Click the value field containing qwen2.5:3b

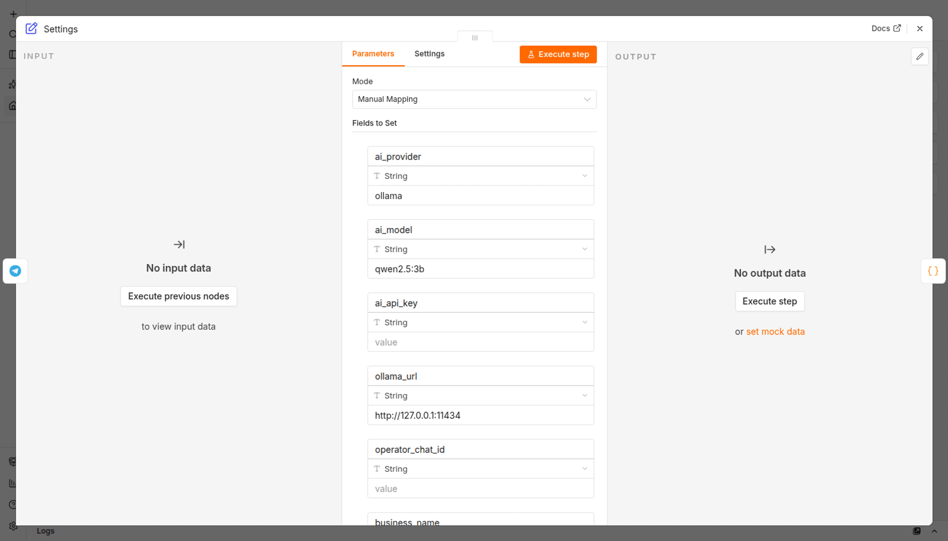click(x=480, y=269)
